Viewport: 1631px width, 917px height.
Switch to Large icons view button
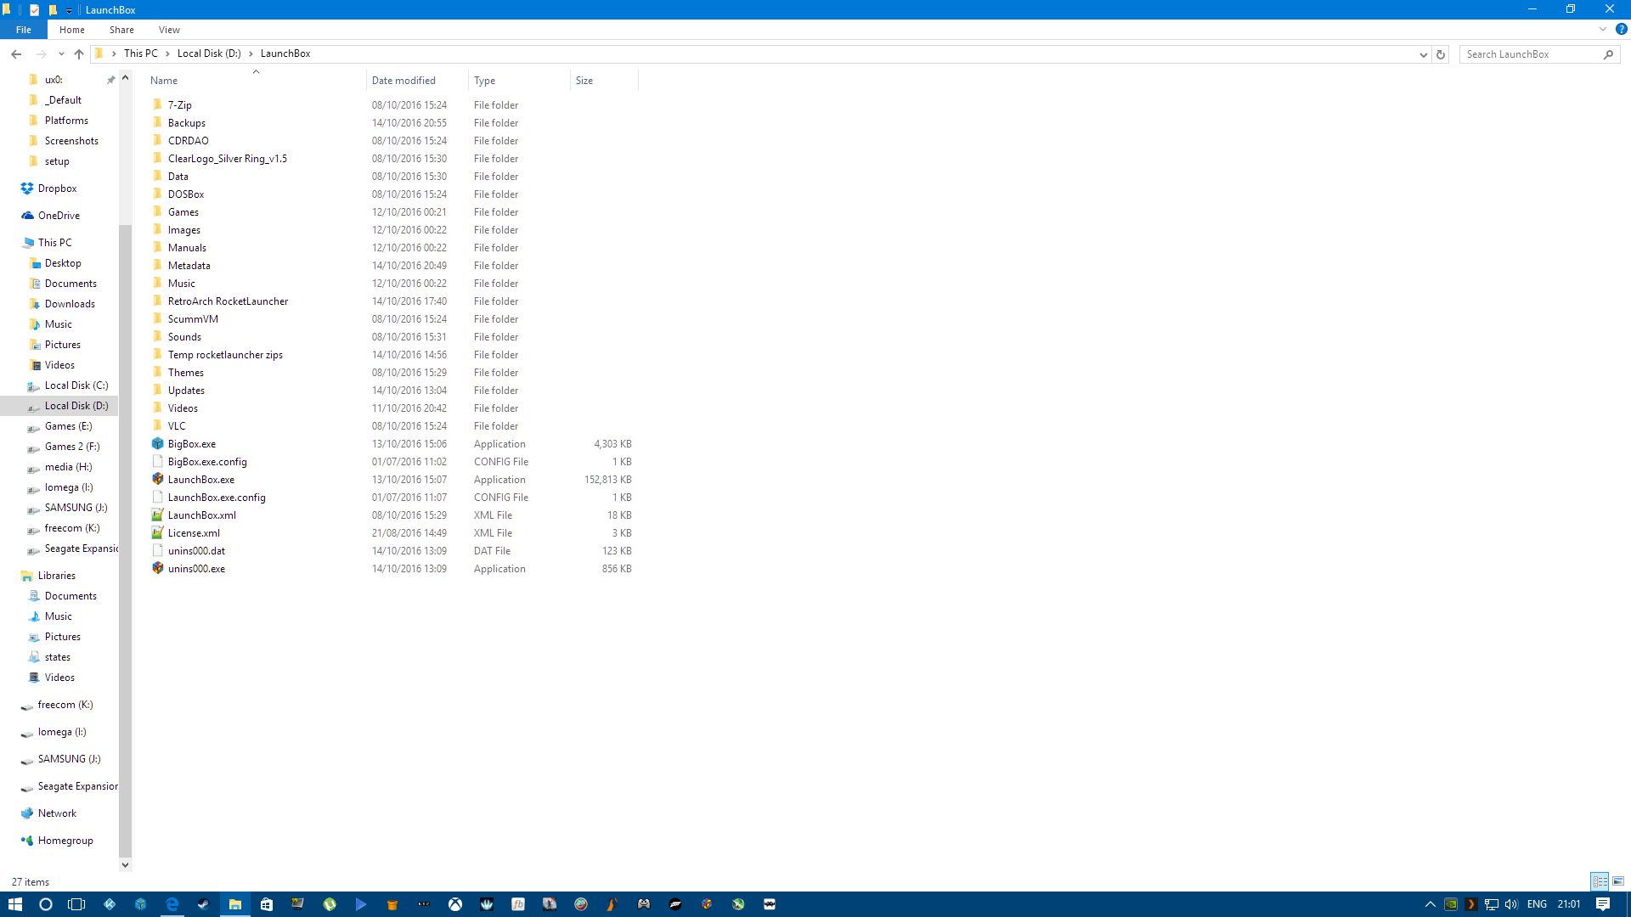1618,881
